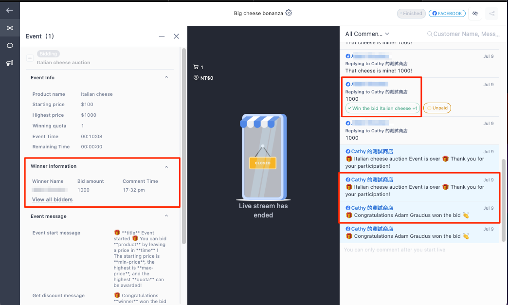
Task: Click the Comment Time 17:32 pm value
Action: [x=133, y=190]
